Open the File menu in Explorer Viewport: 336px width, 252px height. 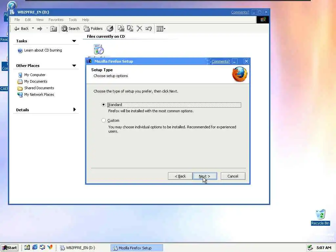pyautogui.click(x=17, y=20)
